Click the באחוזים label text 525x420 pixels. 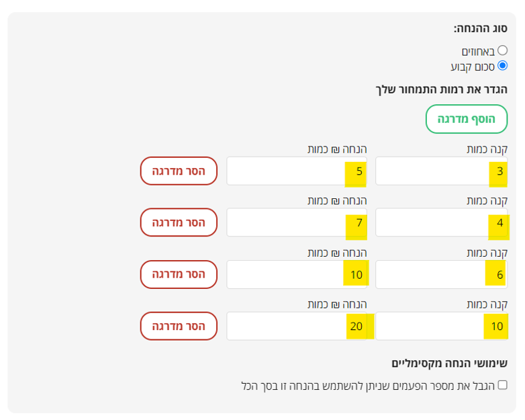click(478, 52)
